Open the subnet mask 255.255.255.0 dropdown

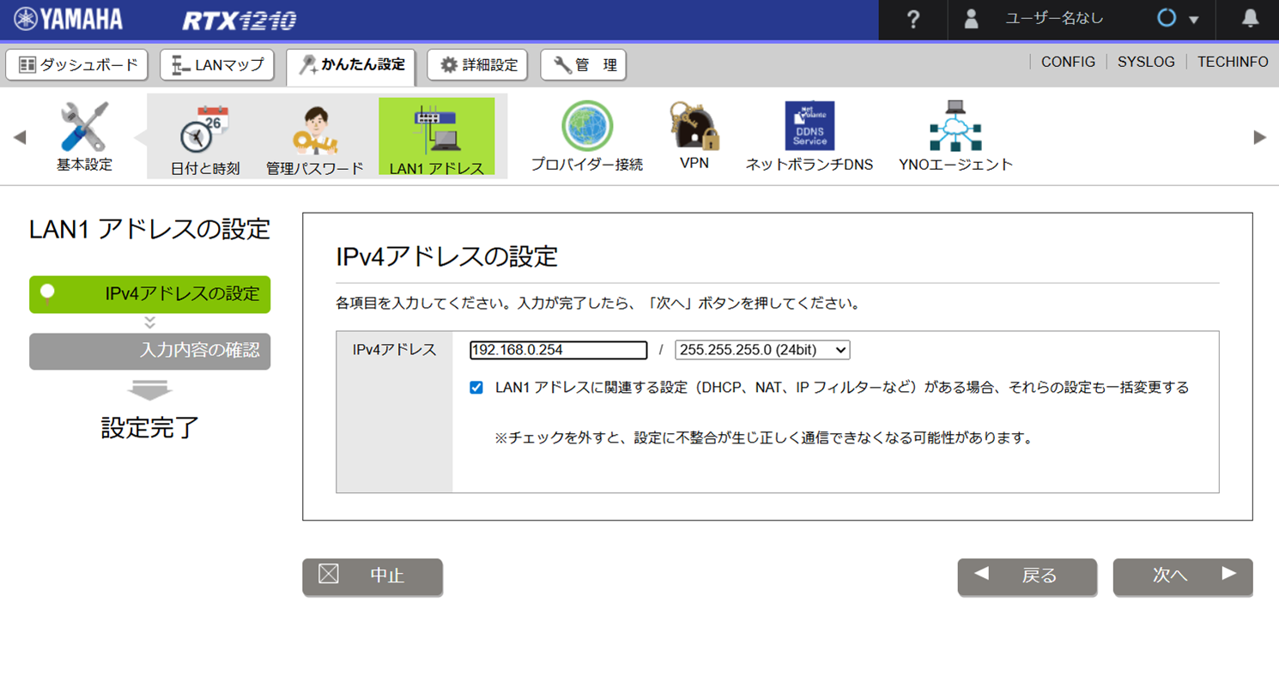[761, 349]
